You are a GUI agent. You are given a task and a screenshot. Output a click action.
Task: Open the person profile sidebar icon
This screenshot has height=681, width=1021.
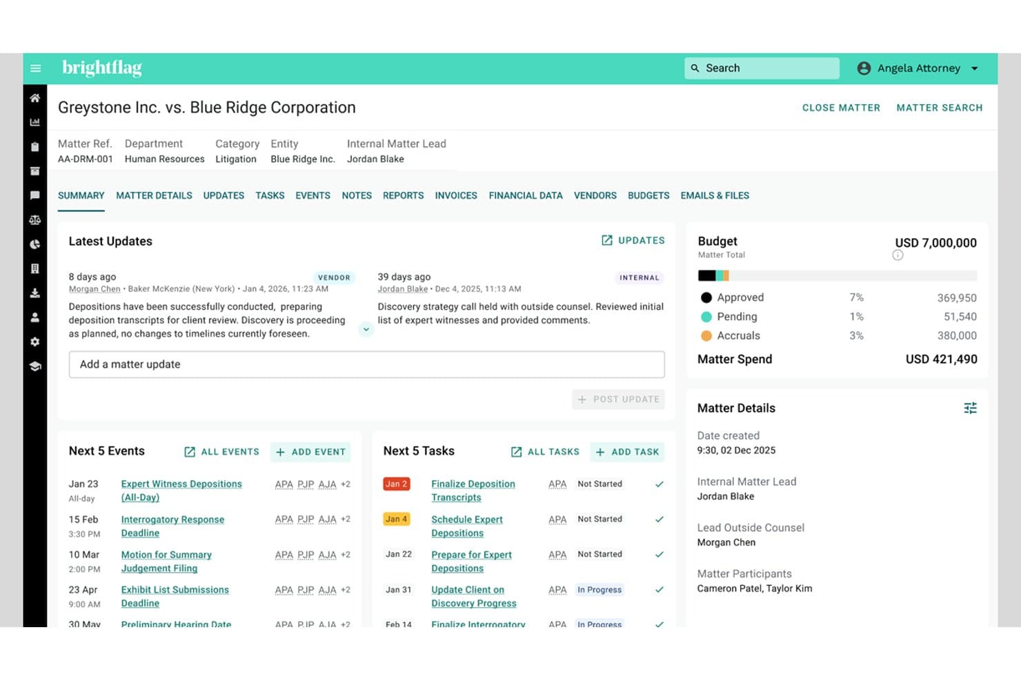pyautogui.click(x=35, y=317)
